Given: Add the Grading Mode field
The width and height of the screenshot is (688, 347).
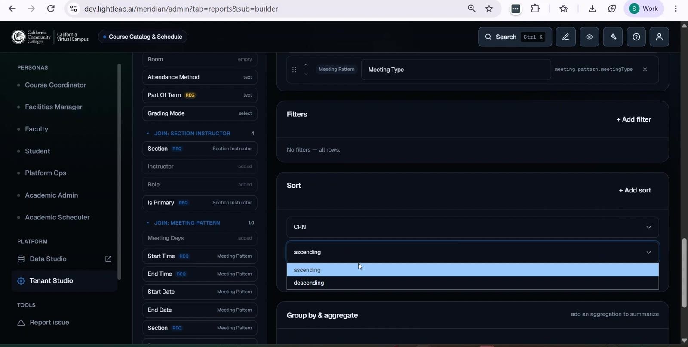Looking at the screenshot, I should [200, 113].
